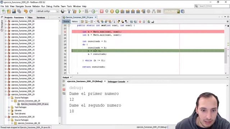Expand the ejercicio_funciones_DDR_06 project node
Viewport: 230px width, 129px height.
(6, 21)
